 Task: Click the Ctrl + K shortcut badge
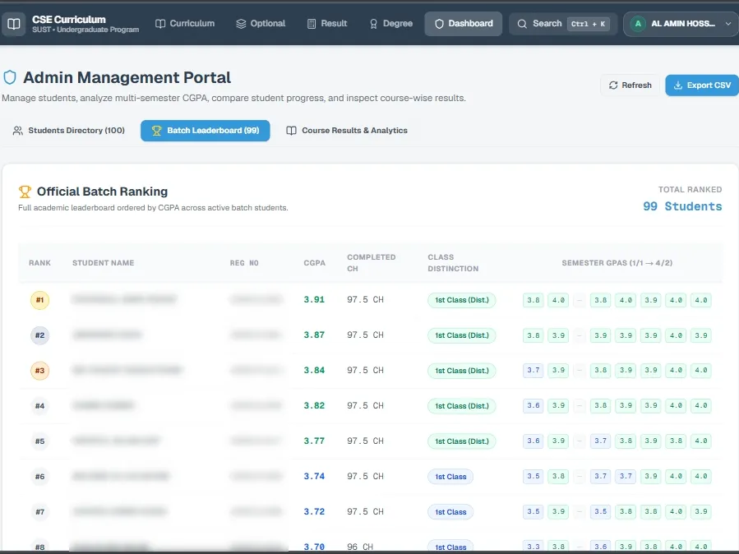(588, 24)
